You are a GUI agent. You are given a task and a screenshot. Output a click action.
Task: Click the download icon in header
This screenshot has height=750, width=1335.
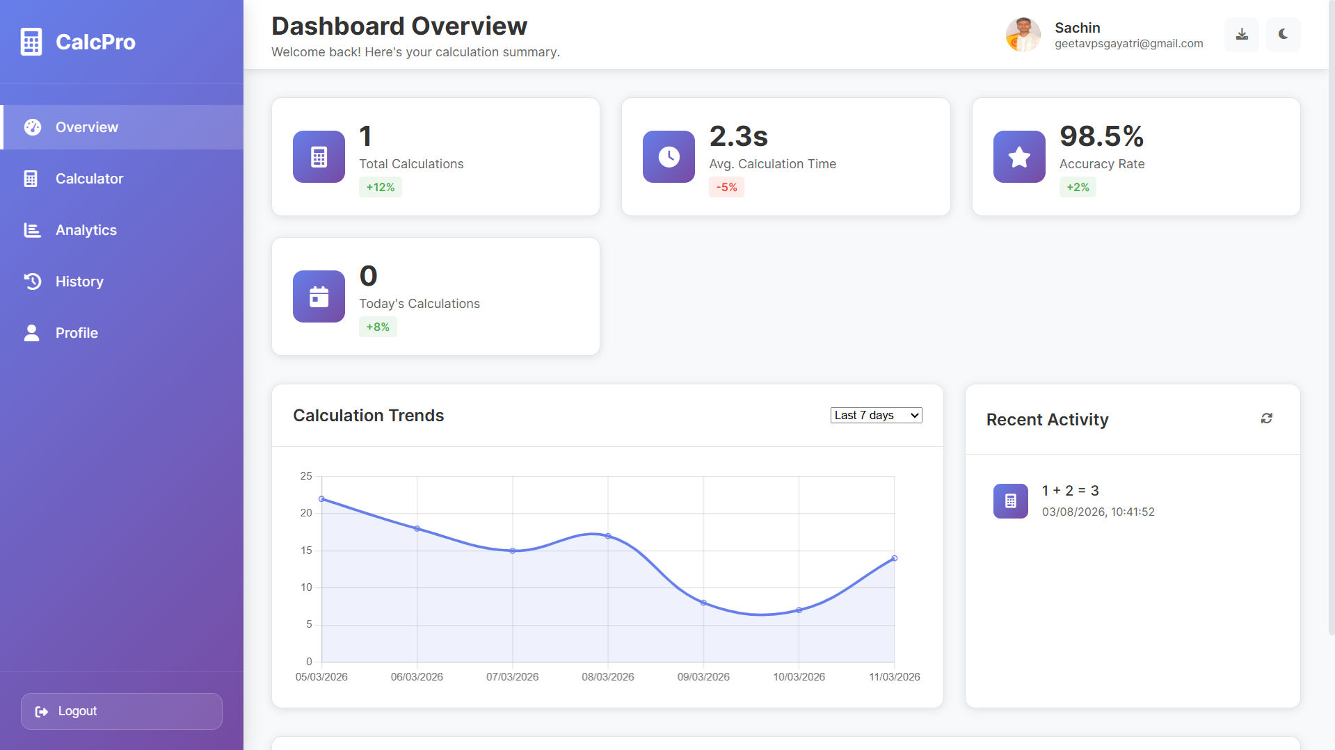click(x=1241, y=35)
